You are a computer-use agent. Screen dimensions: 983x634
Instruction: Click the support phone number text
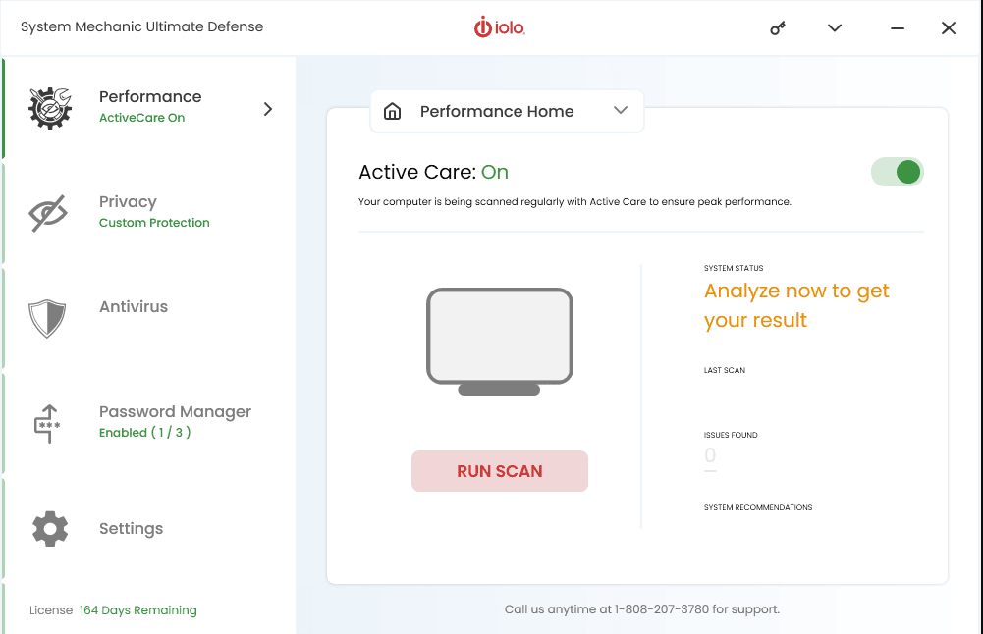click(662, 609)
